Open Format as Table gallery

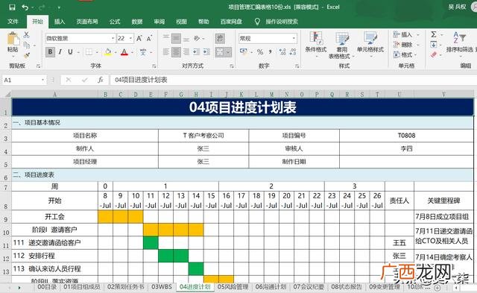(341, 45)
